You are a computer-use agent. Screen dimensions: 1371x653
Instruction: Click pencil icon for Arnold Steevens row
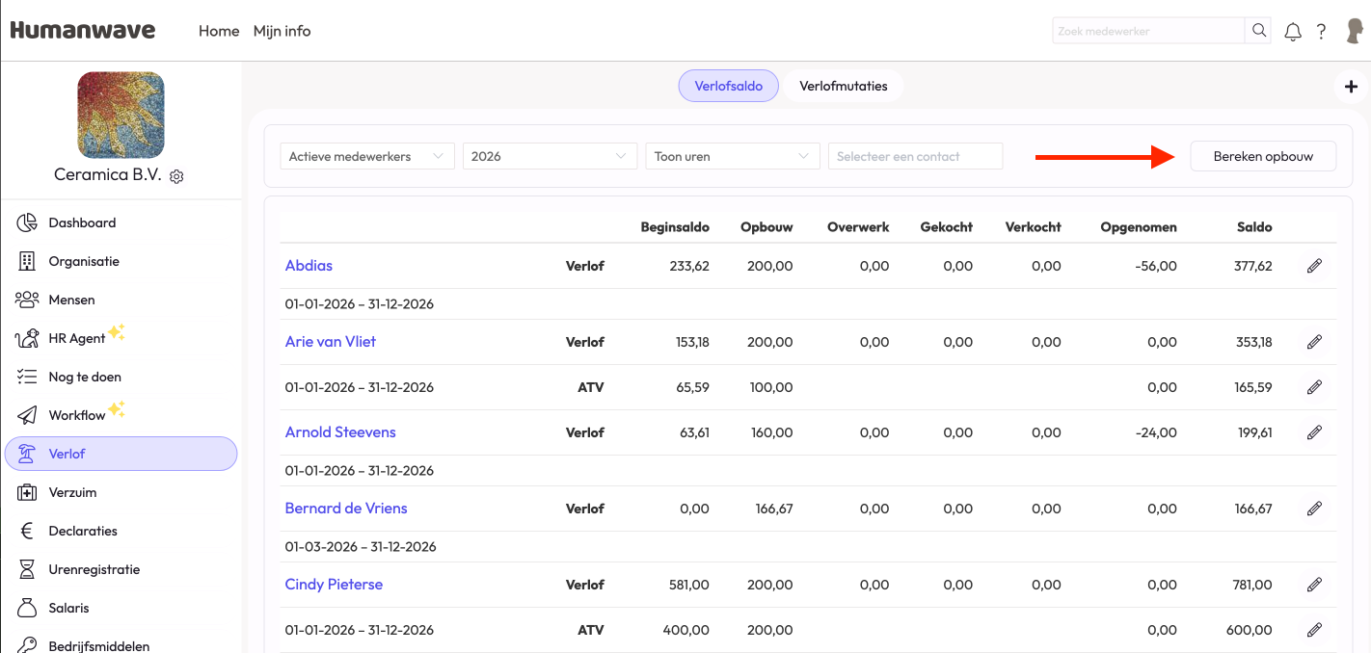coord(1314,432)
